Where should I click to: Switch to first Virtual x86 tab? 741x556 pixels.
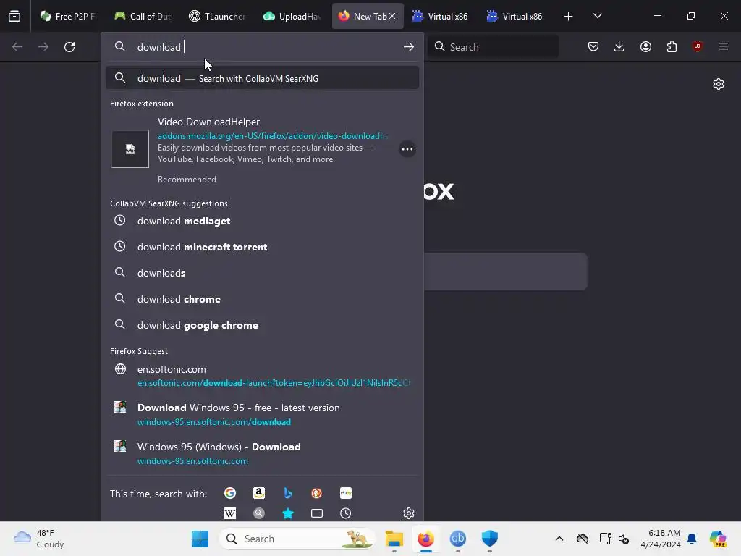441,16
